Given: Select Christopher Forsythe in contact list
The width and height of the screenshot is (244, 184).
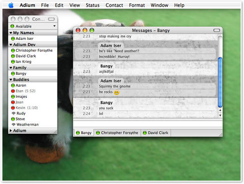Looking at the screenshot, I should click(33, 50).
